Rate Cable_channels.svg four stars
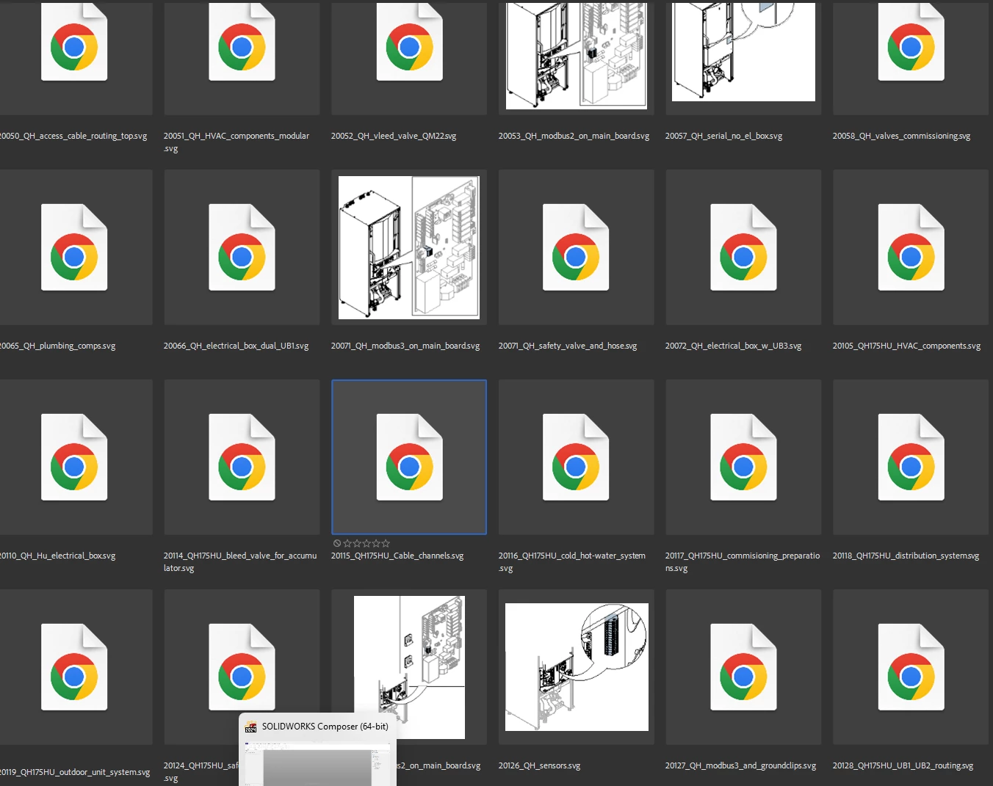 (376, 543)
